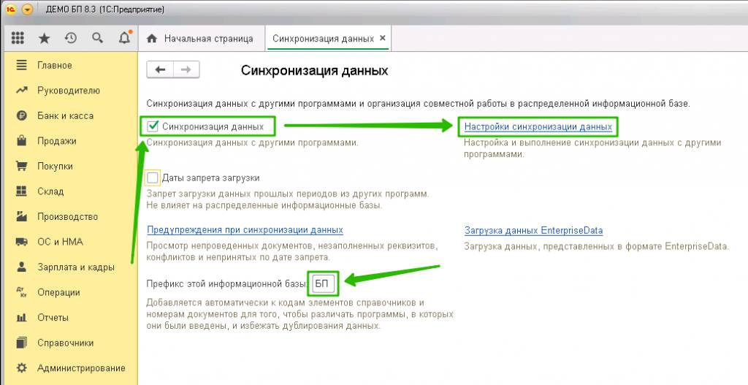Open the 1C main menu dropdown arrow
The height and width of the screenshot is (385, 748).
point(28,9)
